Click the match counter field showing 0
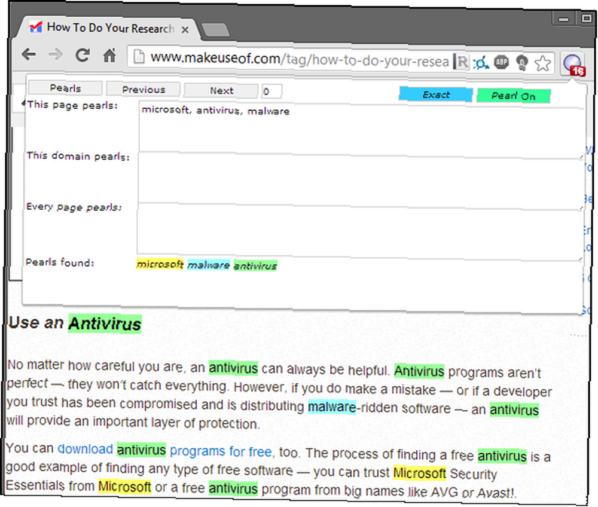 [271, 91]
